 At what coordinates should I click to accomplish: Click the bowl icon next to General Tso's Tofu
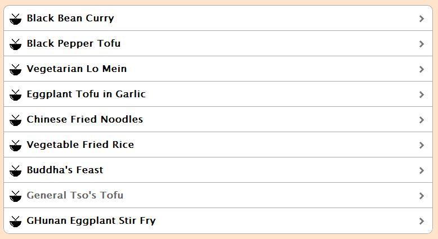(16, 196)
